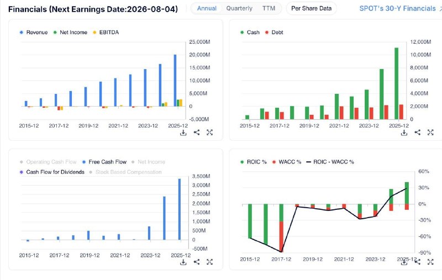
Task: Share the ROIC WACC chart
Action: 418,262
